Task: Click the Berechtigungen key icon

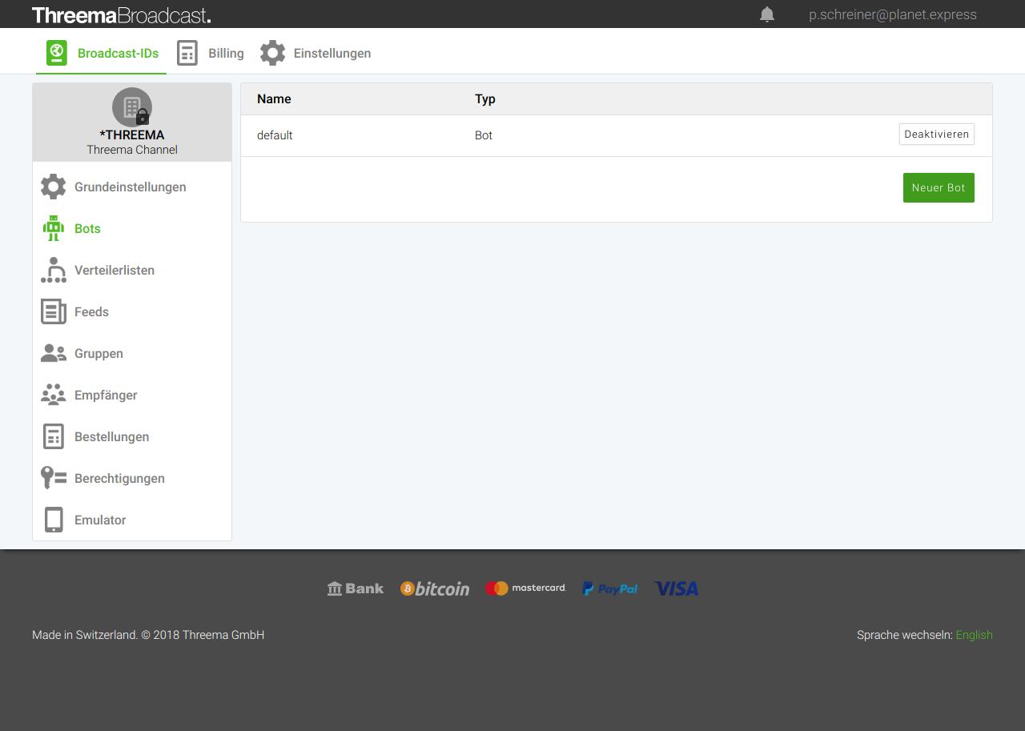Action: pyautogui.click(x=54, y=478)
